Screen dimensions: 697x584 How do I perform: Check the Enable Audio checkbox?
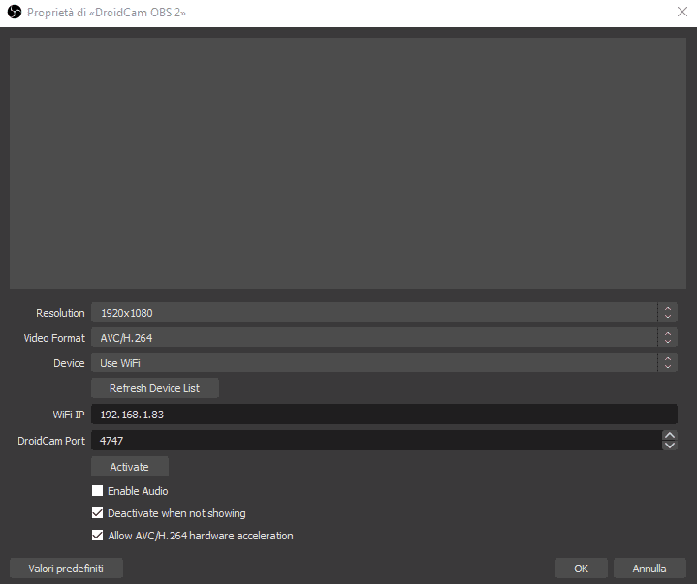[97, 491]
